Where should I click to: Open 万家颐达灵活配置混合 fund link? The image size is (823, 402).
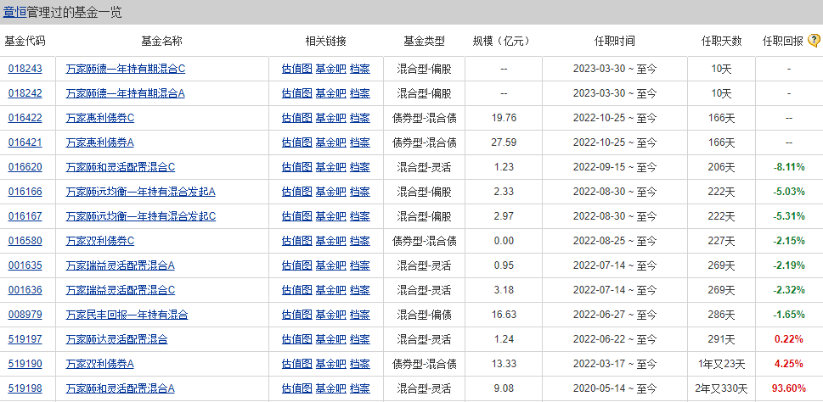(116, 339)
